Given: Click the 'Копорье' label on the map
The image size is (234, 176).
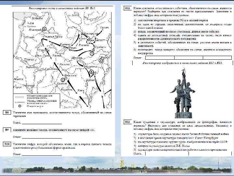Looking at the screenshot, I should [37, 18].
